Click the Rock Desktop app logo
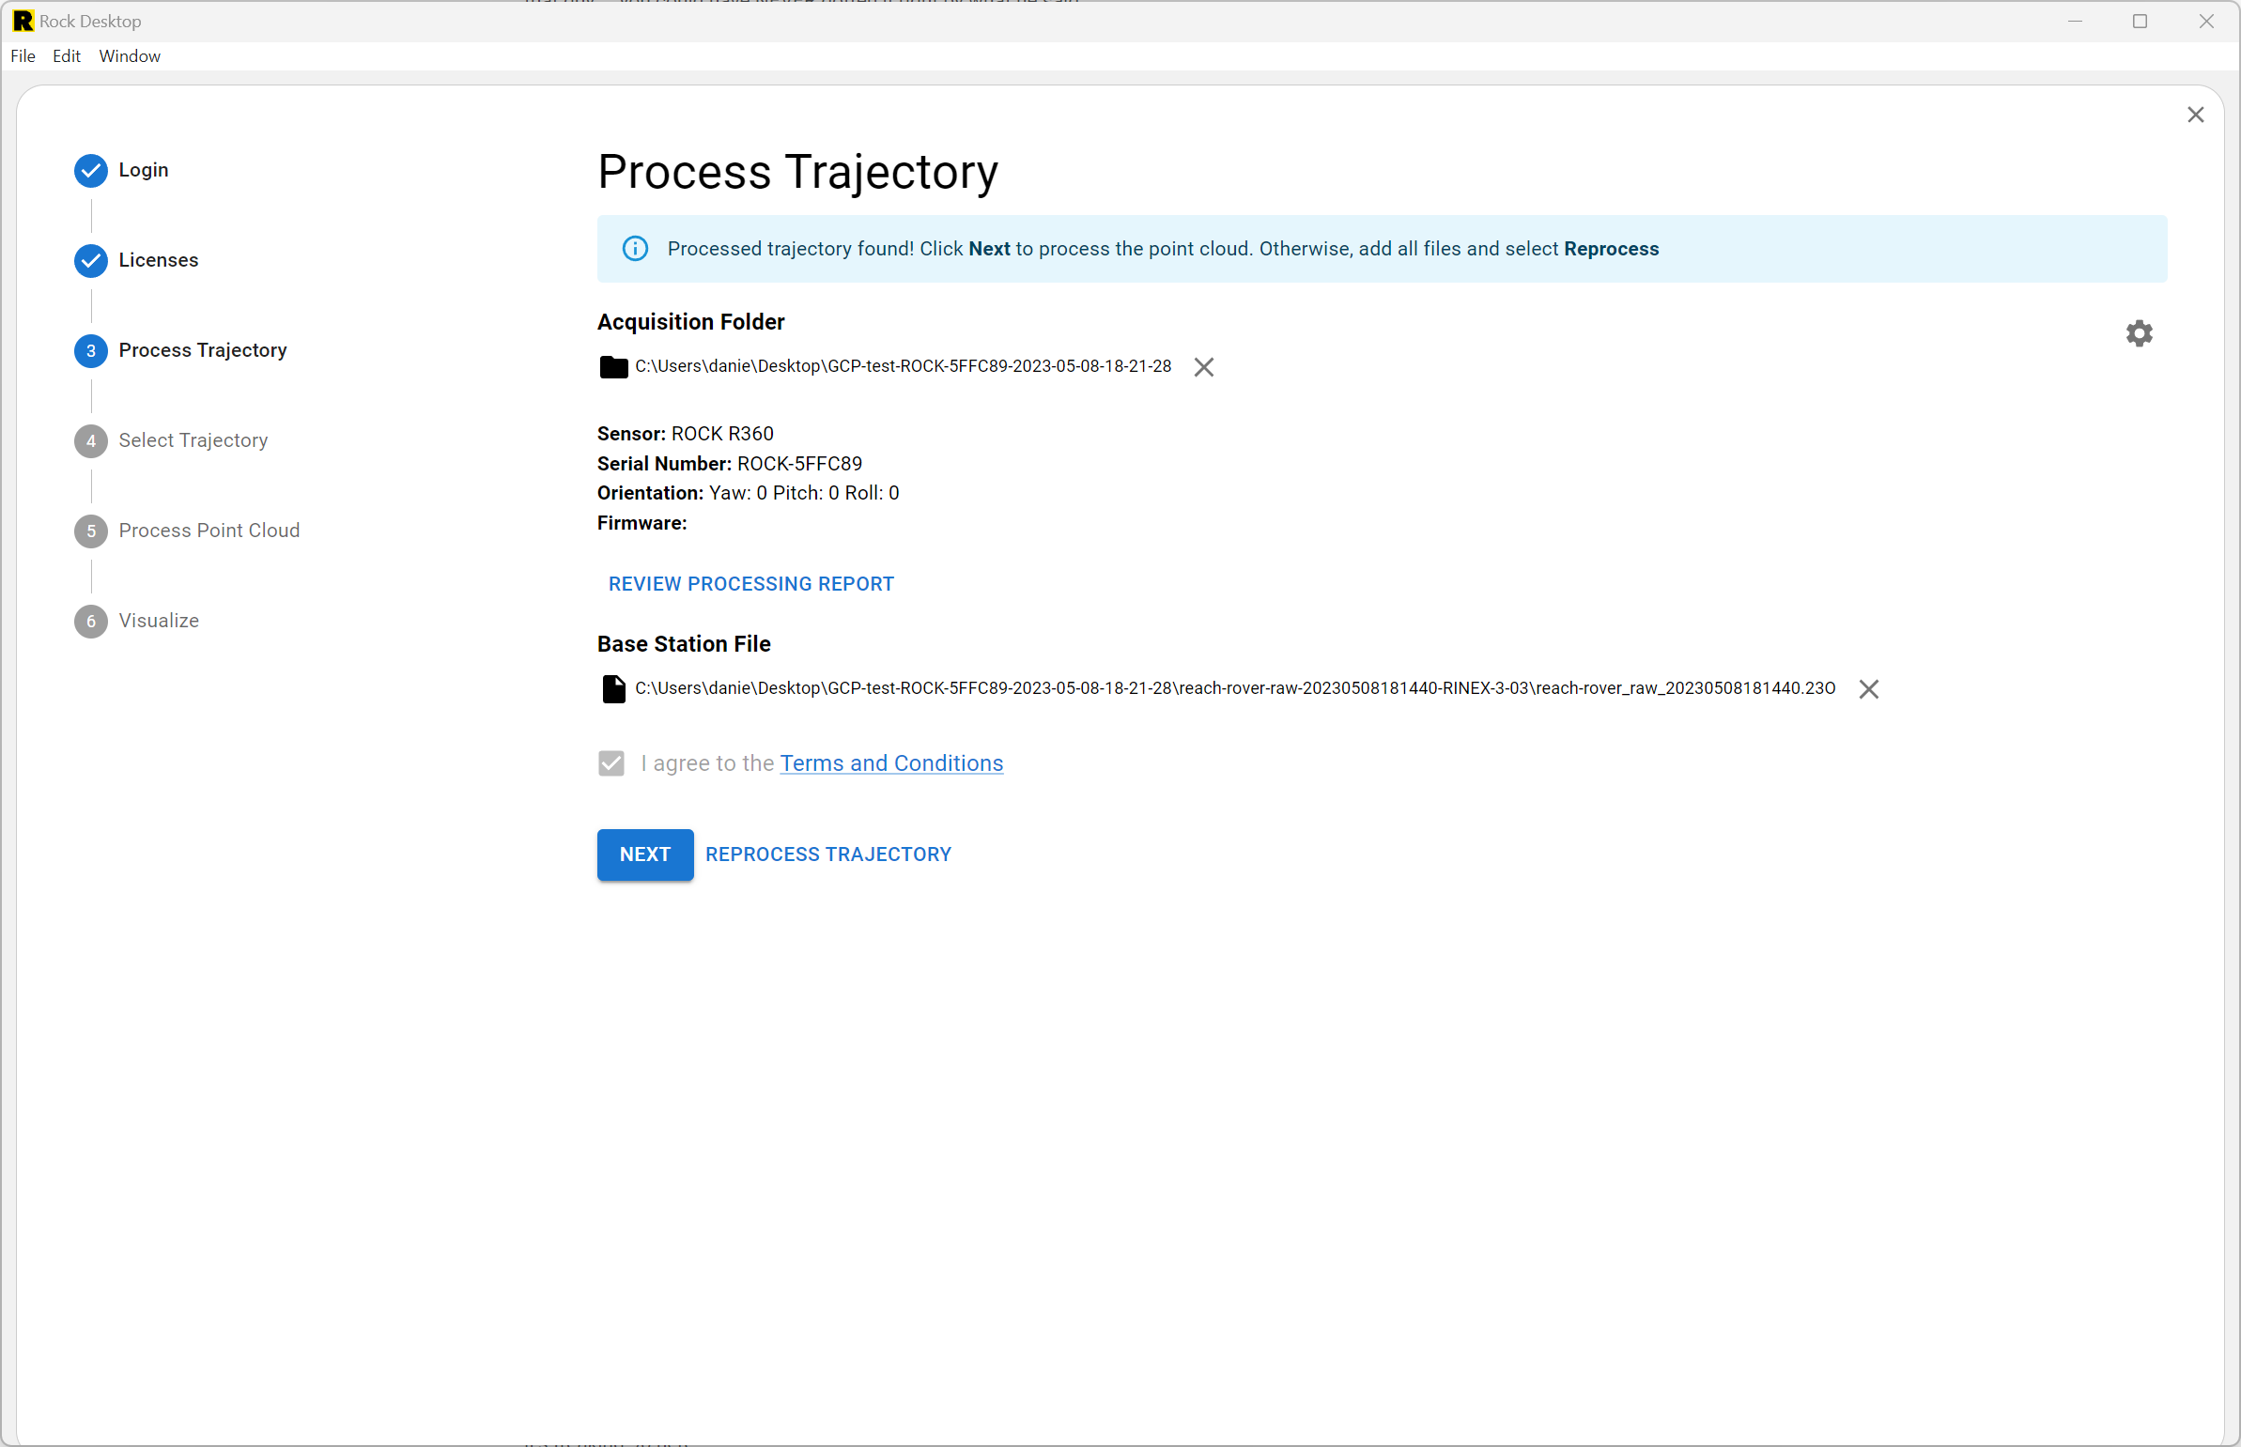The image size is (2241, 1447). tap(23, 21)
